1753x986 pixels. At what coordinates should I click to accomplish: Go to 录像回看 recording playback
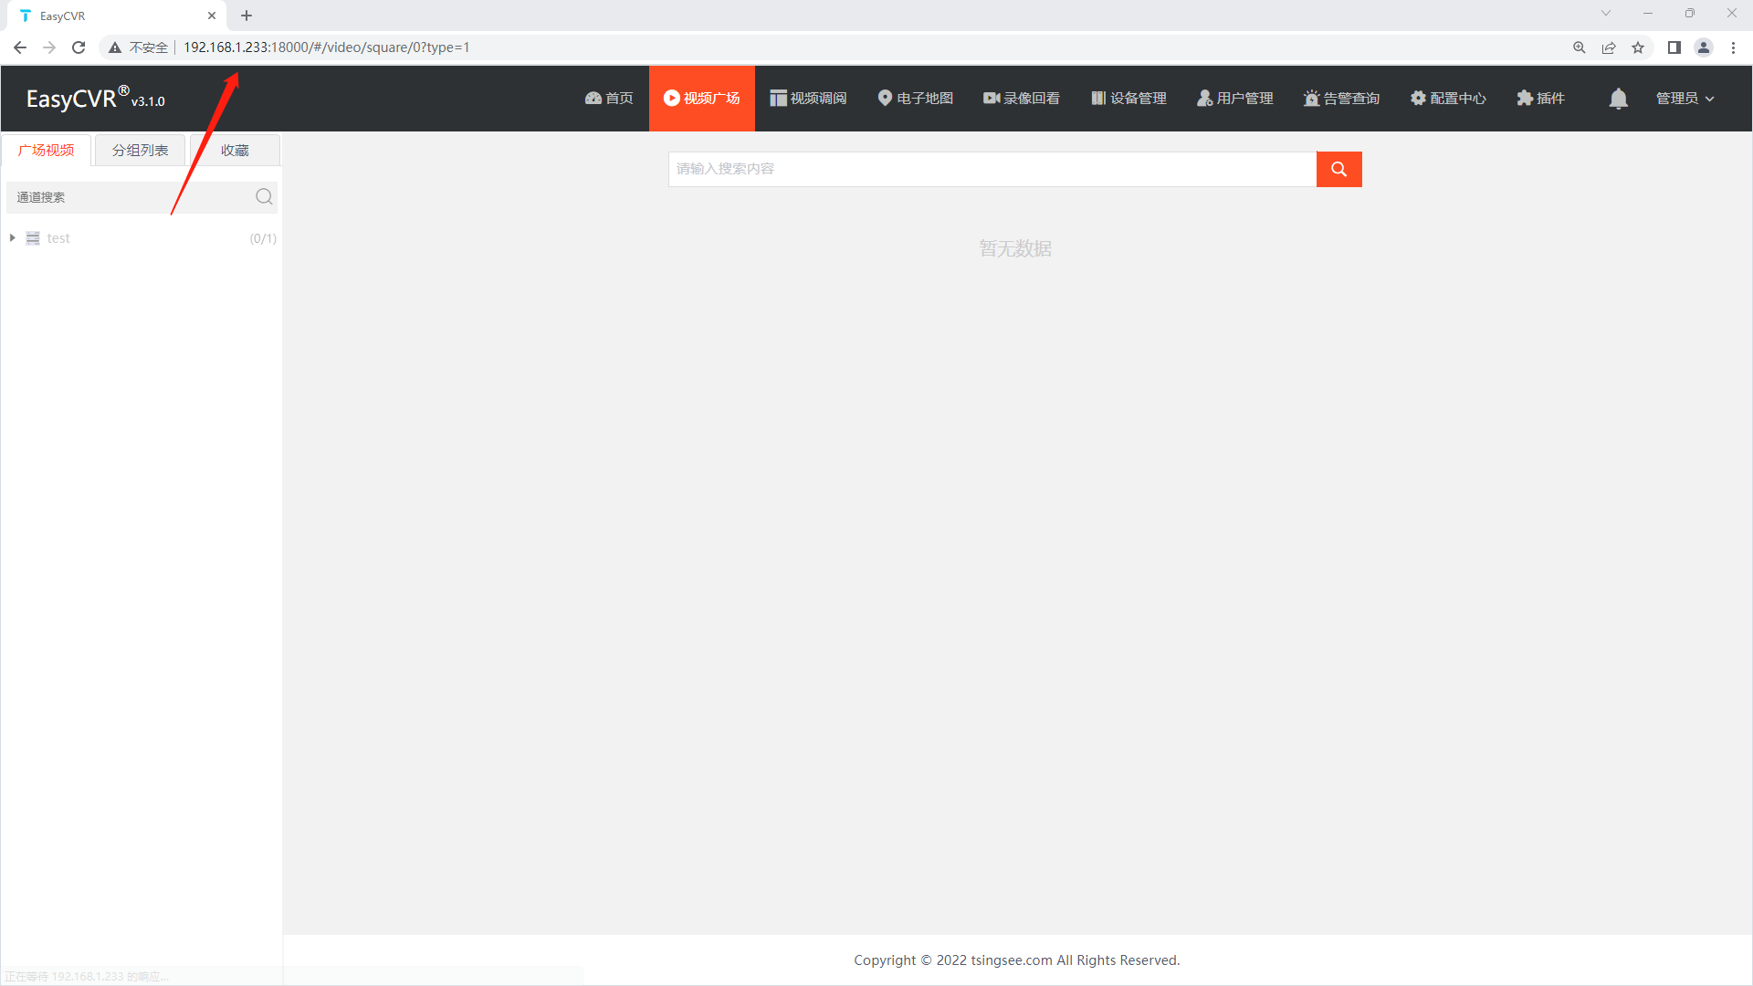(x=1022, y=99)
